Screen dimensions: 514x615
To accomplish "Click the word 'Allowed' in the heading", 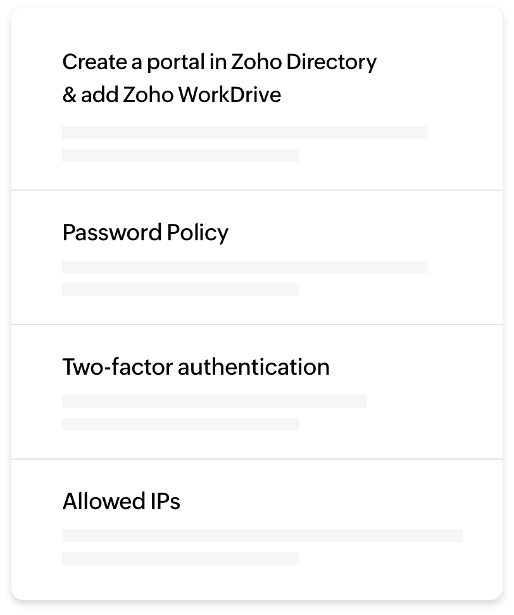I will (101, 502).
